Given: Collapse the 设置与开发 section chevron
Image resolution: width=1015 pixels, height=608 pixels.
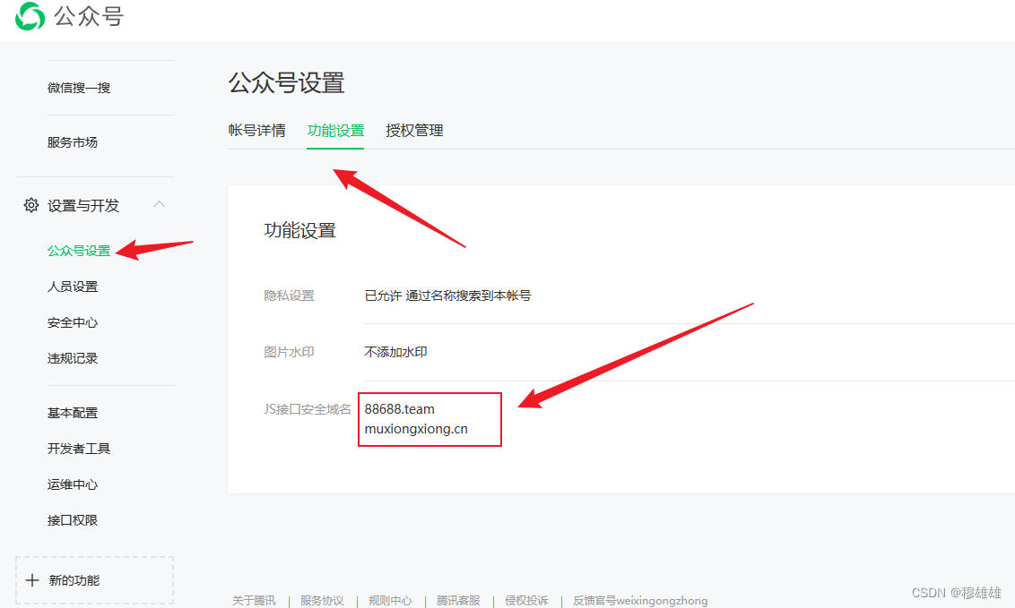Looking at the screenshot, I should 160,204.
